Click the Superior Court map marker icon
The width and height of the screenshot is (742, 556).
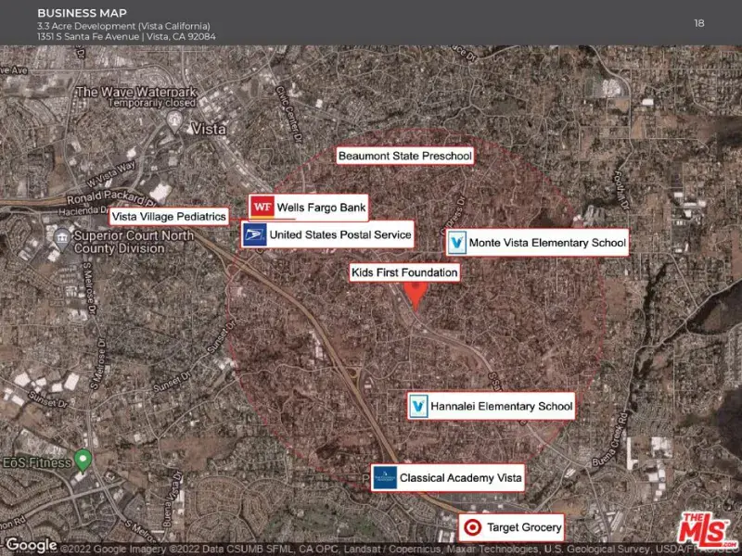pos(63,235)
